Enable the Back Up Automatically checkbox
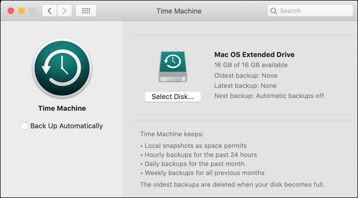 [25, 126]
